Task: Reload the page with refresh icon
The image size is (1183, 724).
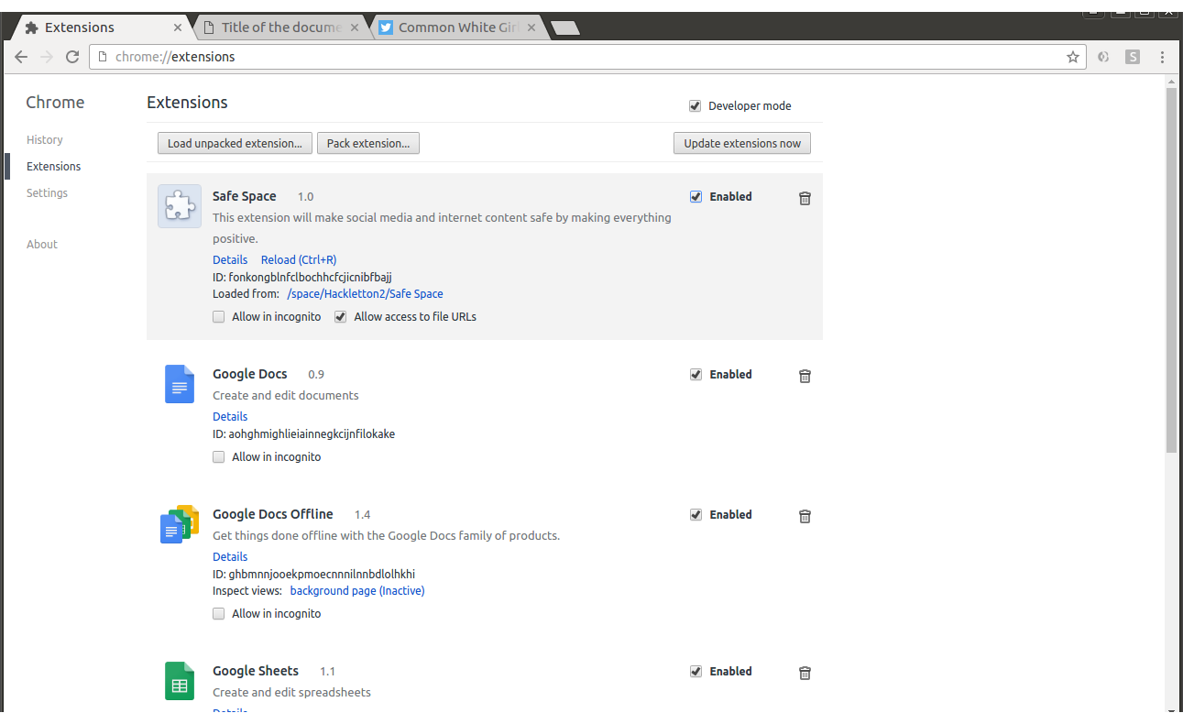Action: point(72,57)
